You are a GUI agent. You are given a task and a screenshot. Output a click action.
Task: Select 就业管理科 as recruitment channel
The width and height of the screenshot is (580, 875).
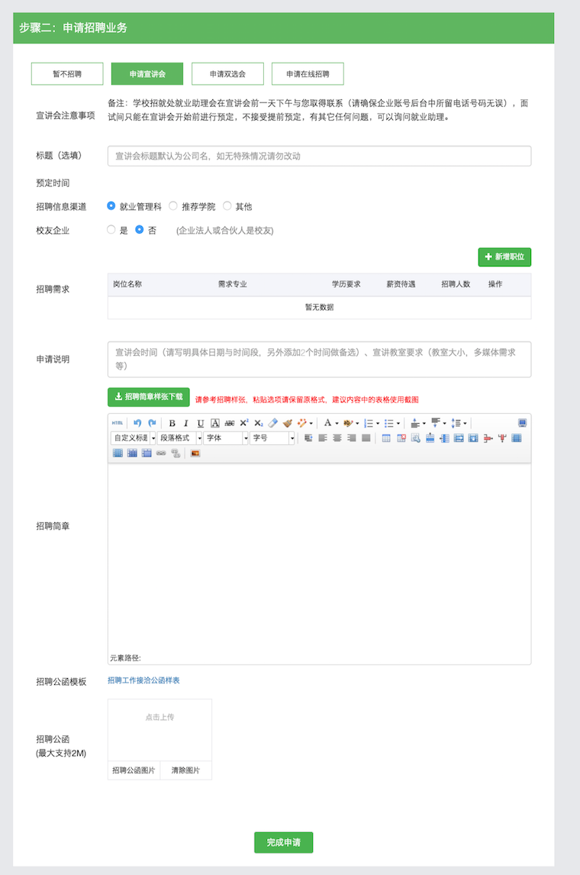point(111,206)
